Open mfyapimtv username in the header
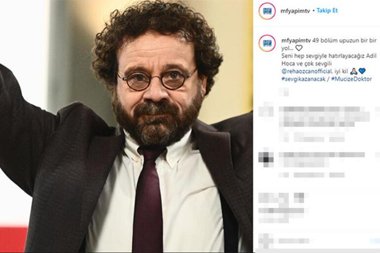 coord(295,11)
